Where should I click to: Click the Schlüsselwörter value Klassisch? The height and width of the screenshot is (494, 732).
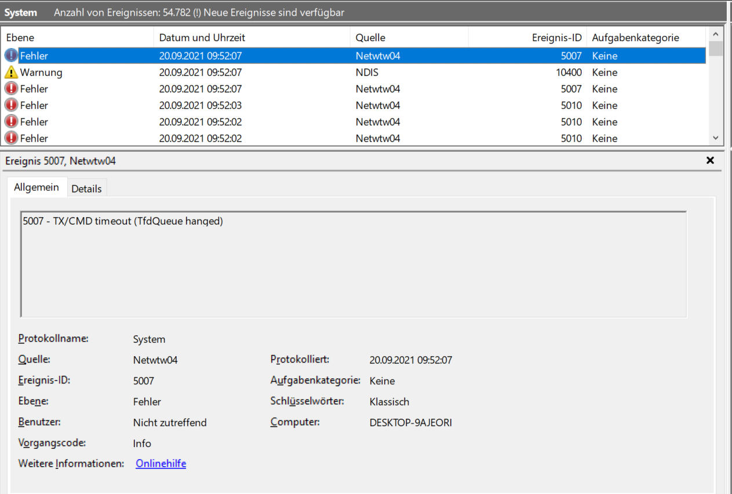389,402
